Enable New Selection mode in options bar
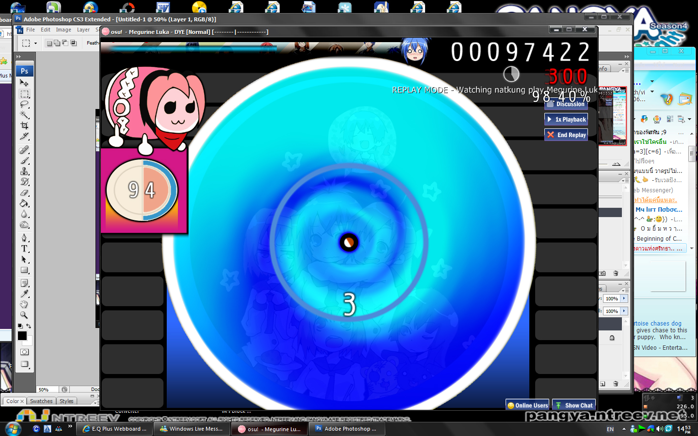The image size is (698, 436). click(49, 43)
